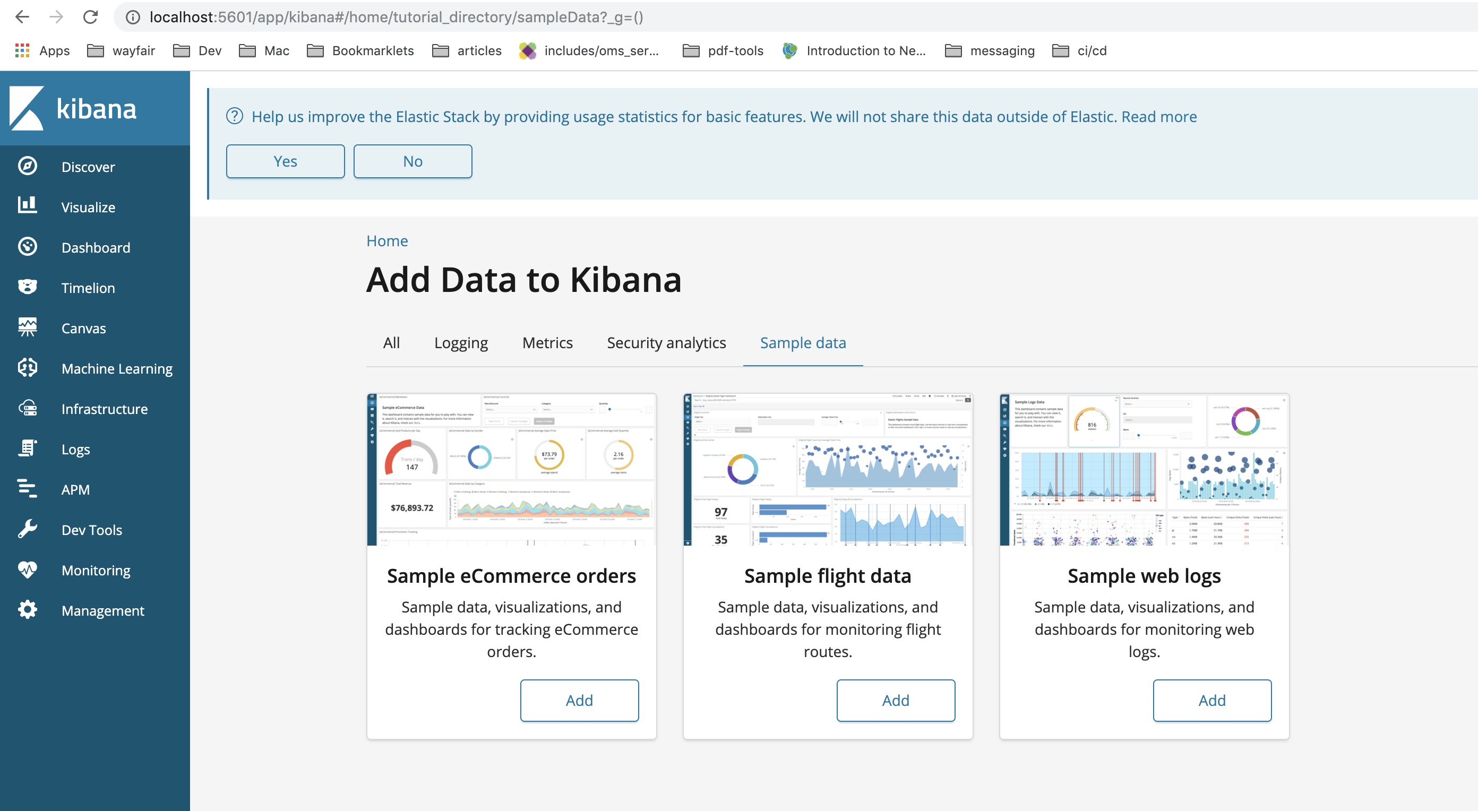Image resolution: width=1478 pixels, height=811 pixels.
Task: Open the Dashboard gauge icon
Action: (x=27, y=247)
